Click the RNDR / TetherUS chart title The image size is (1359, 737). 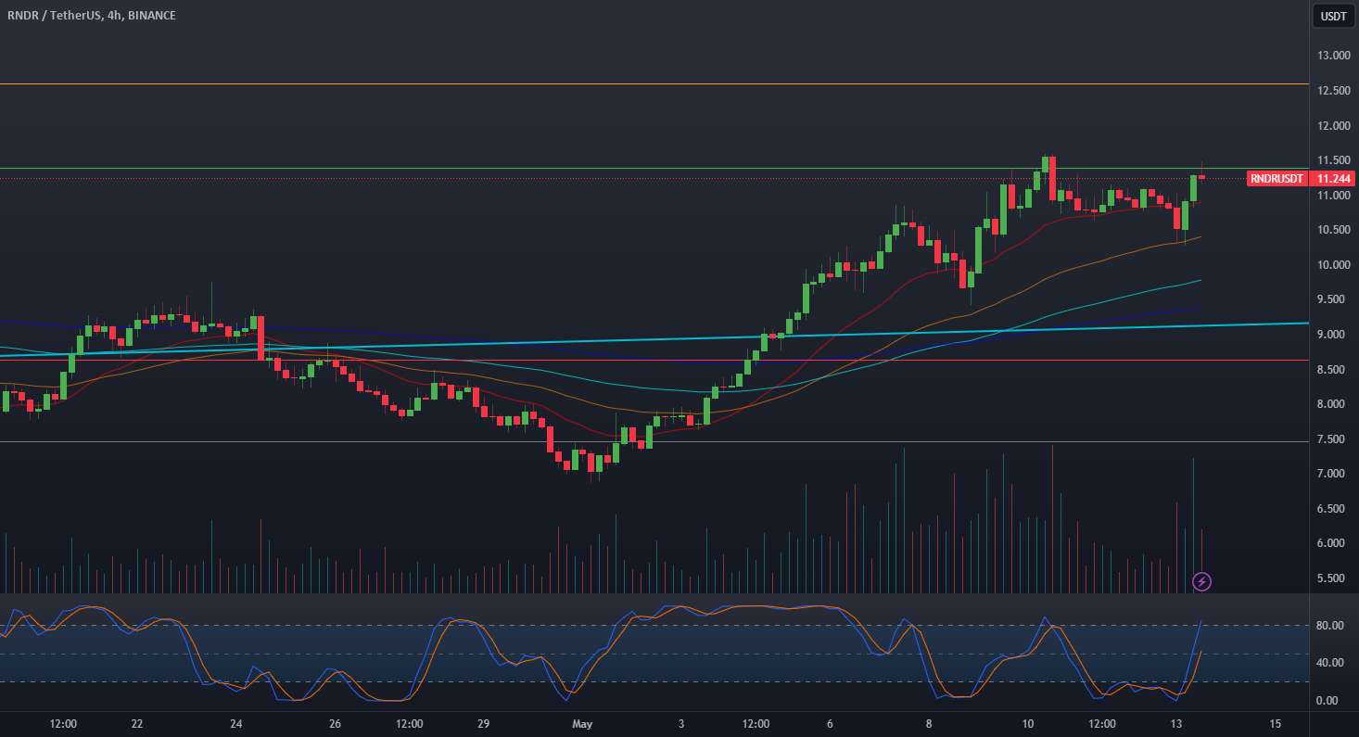click(x=90, y=16)
